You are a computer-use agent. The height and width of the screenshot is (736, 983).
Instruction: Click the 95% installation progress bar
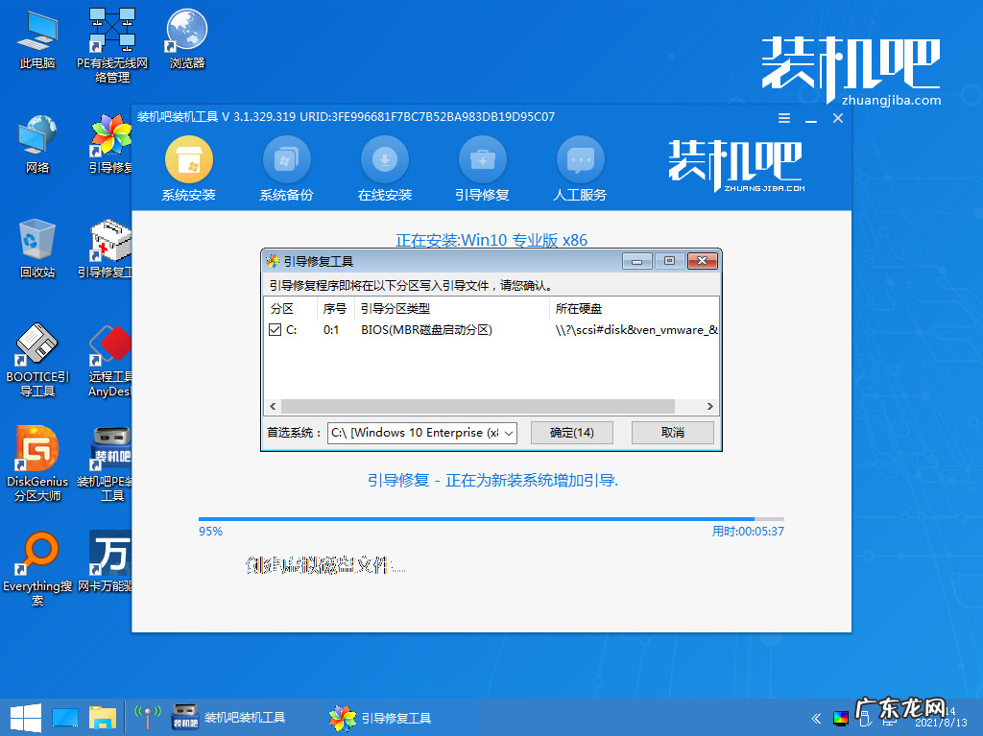(x=491, y=514)
